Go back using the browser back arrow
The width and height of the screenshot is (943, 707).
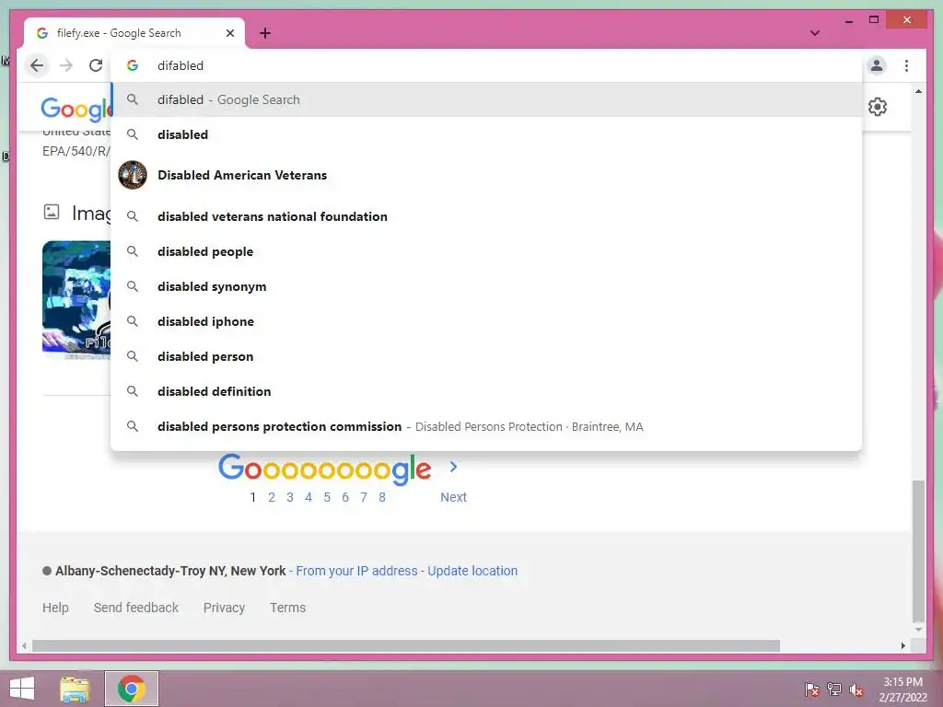point(37,65)
